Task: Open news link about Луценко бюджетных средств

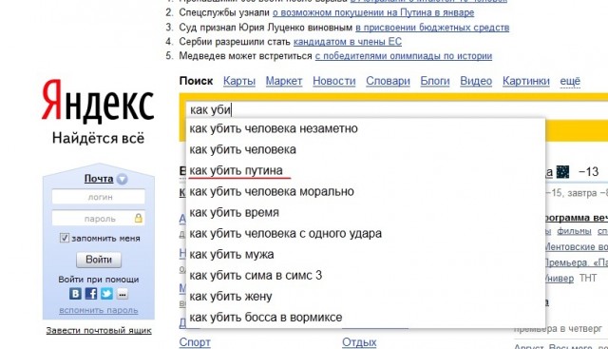Action: (432, 28)
